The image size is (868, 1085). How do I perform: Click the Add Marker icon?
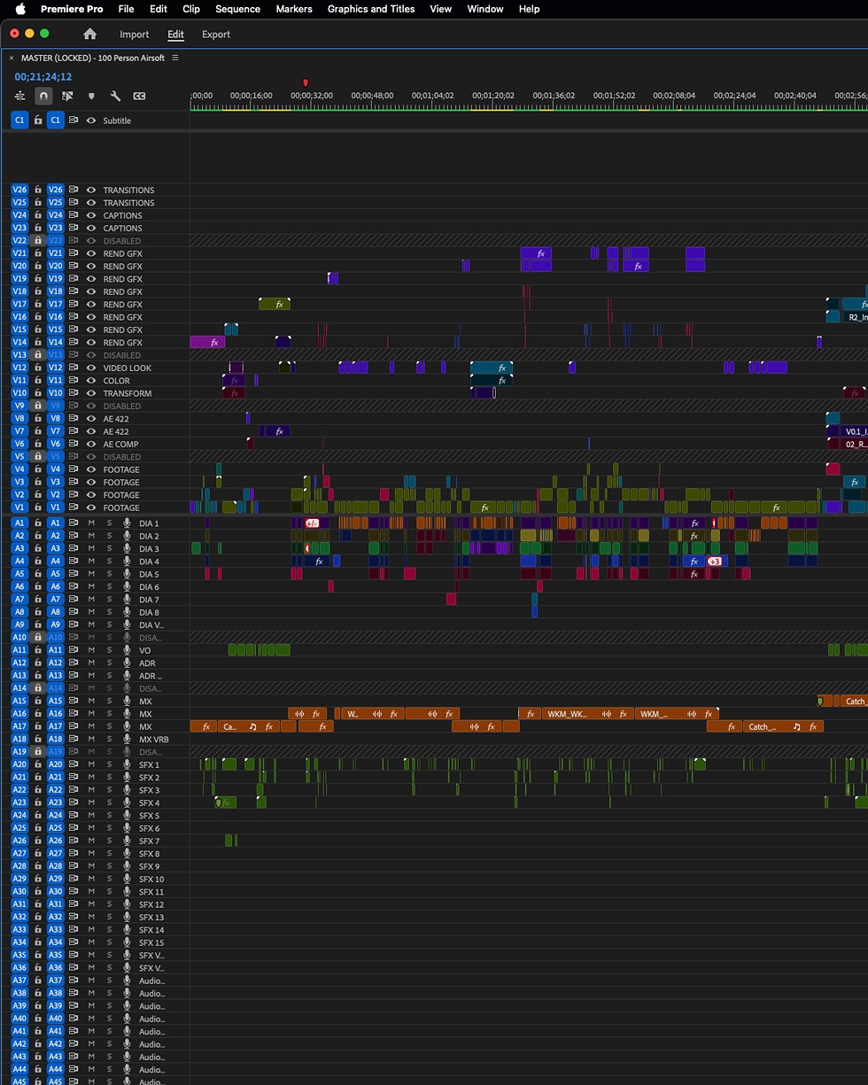90,96
